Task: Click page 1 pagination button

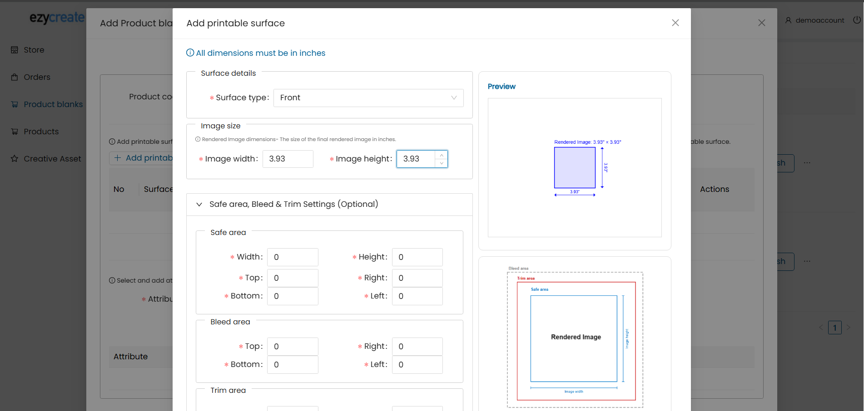Action: pos(834,328)
